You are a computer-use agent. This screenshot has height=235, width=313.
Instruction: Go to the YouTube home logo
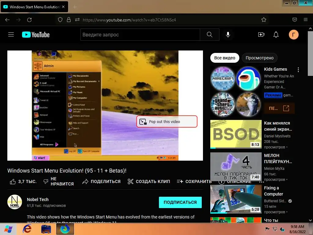click(36, 35)
